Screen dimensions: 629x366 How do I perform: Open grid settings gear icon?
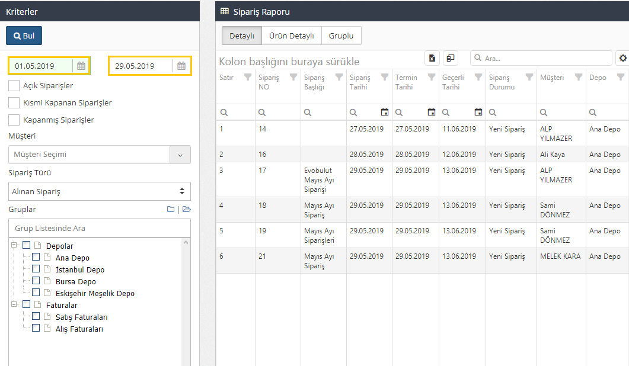622,58
